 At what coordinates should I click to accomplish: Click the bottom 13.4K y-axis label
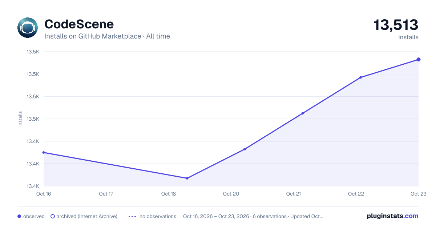pyautogui.click(x=33, y=186)
